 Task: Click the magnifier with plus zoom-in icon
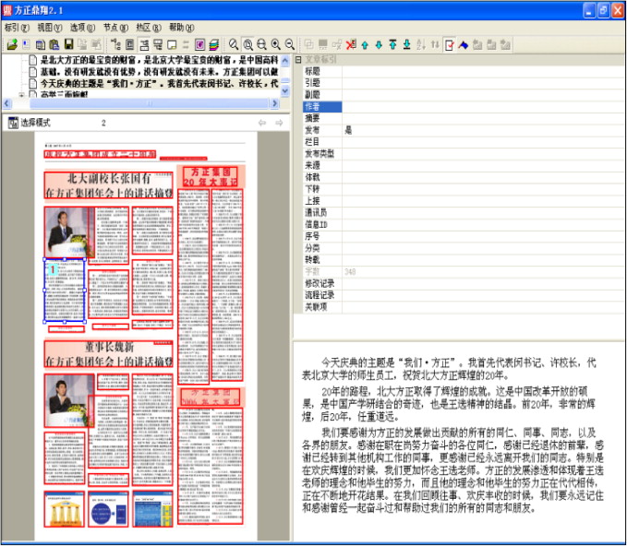coord(276,44)
